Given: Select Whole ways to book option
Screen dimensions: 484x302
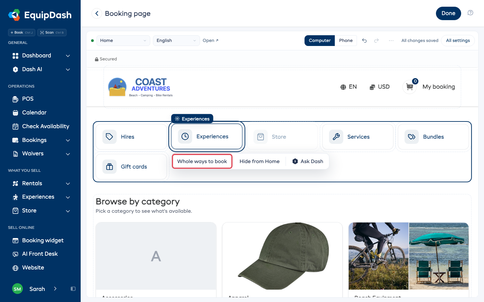Looking at the screenshot, I should click(x=202, y=161).
